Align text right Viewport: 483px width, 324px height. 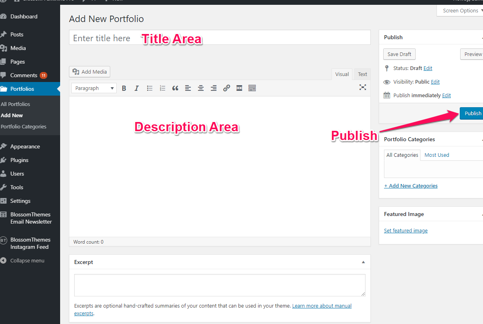click(214, 88)
